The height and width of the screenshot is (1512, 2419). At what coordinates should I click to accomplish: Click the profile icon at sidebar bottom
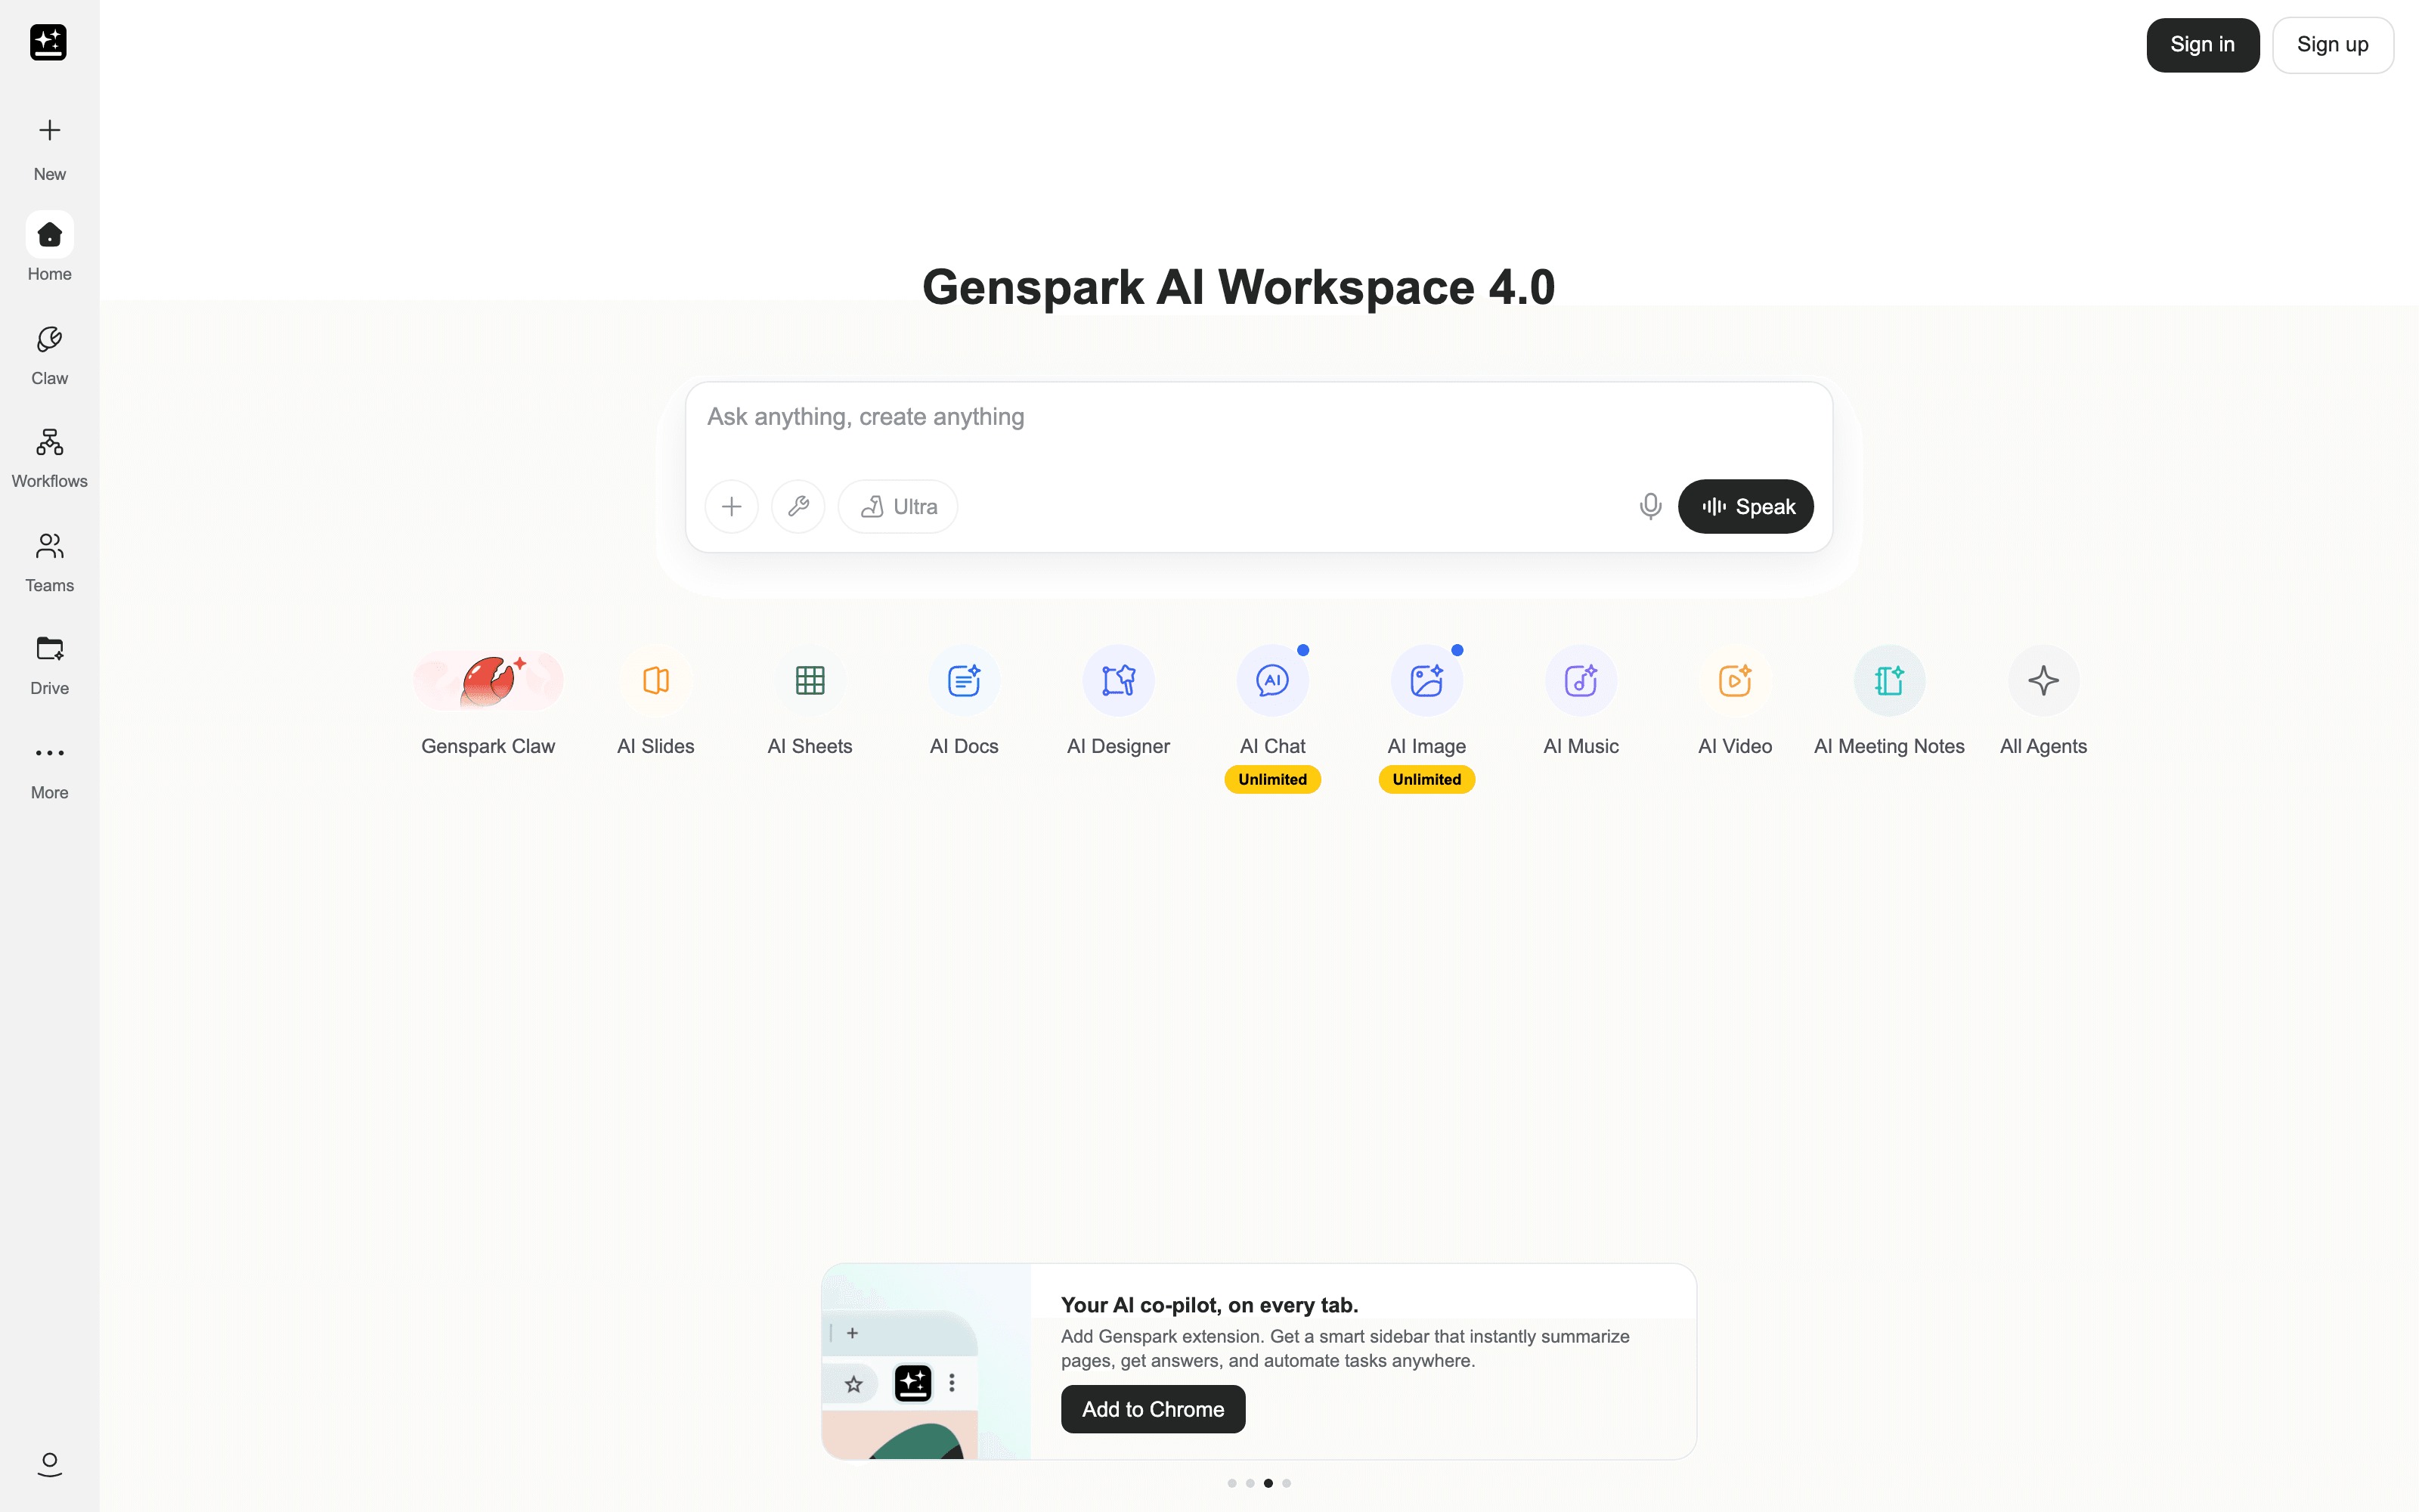pyautogui.click(x=49, y=1464)
